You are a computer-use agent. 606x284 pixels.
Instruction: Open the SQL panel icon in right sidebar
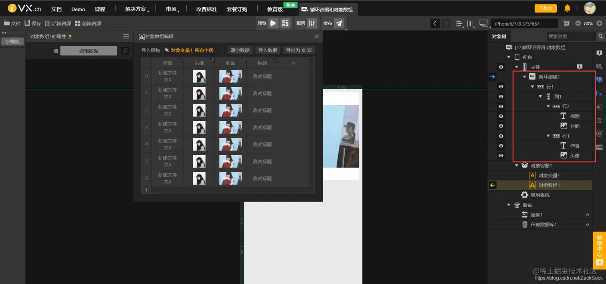[x=600, y=147]
